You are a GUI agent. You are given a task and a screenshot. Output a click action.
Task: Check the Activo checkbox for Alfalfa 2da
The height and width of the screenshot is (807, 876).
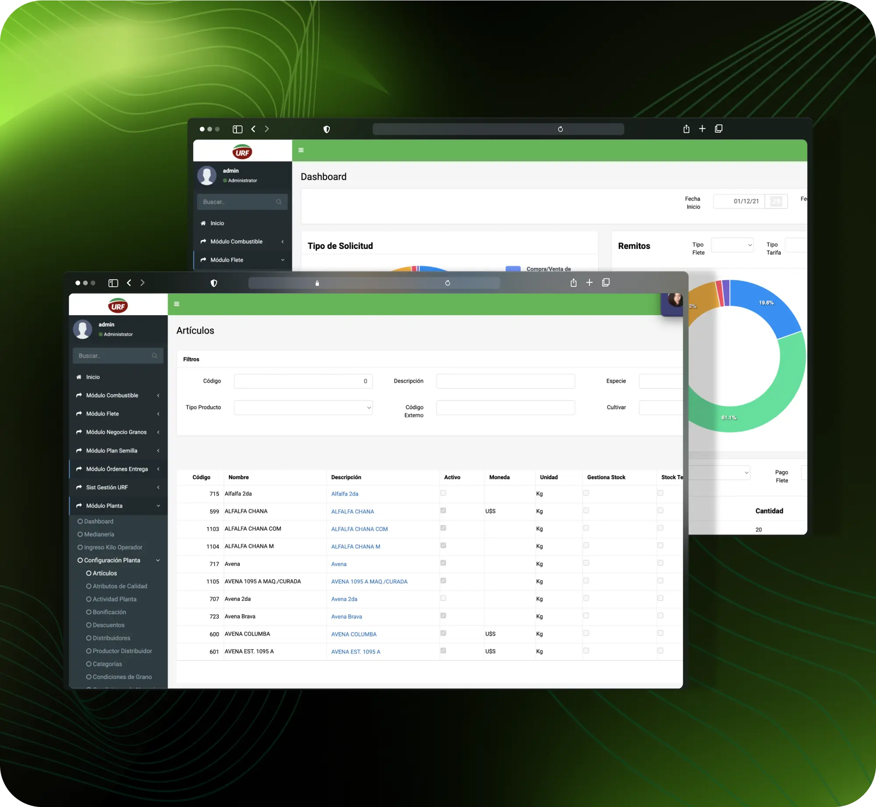pos(444,493)
